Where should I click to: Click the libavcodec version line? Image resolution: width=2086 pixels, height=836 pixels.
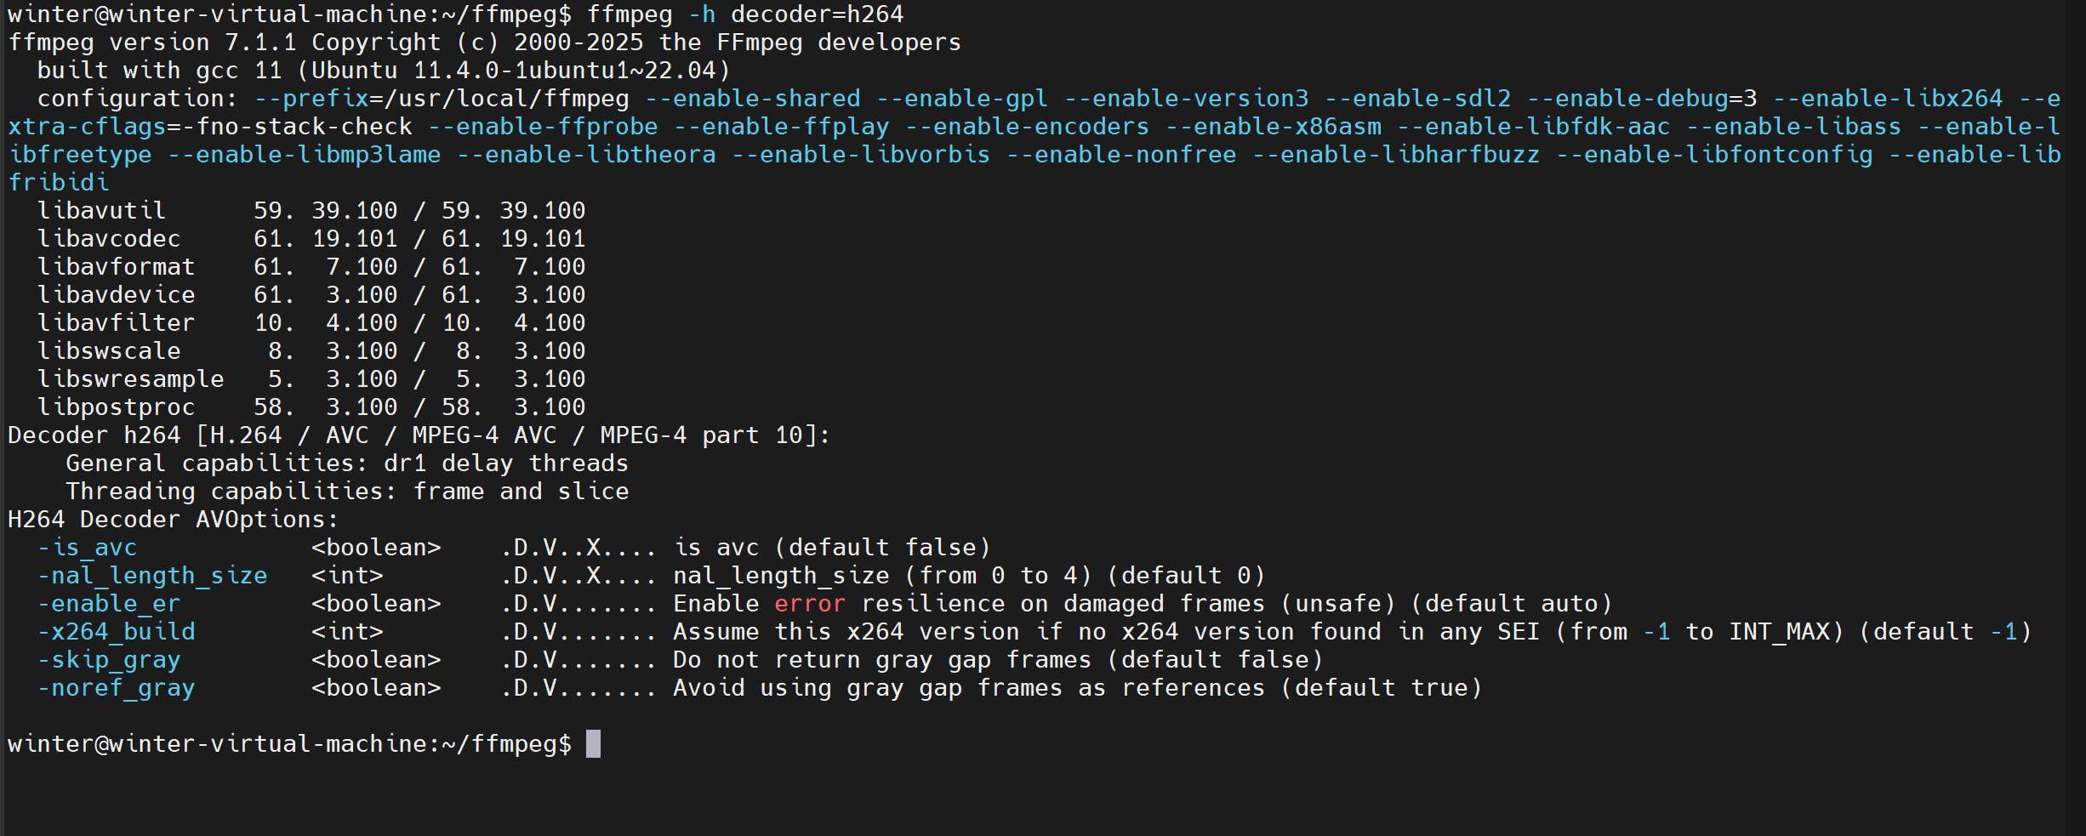pyautogui.click(x=311, y=239)
